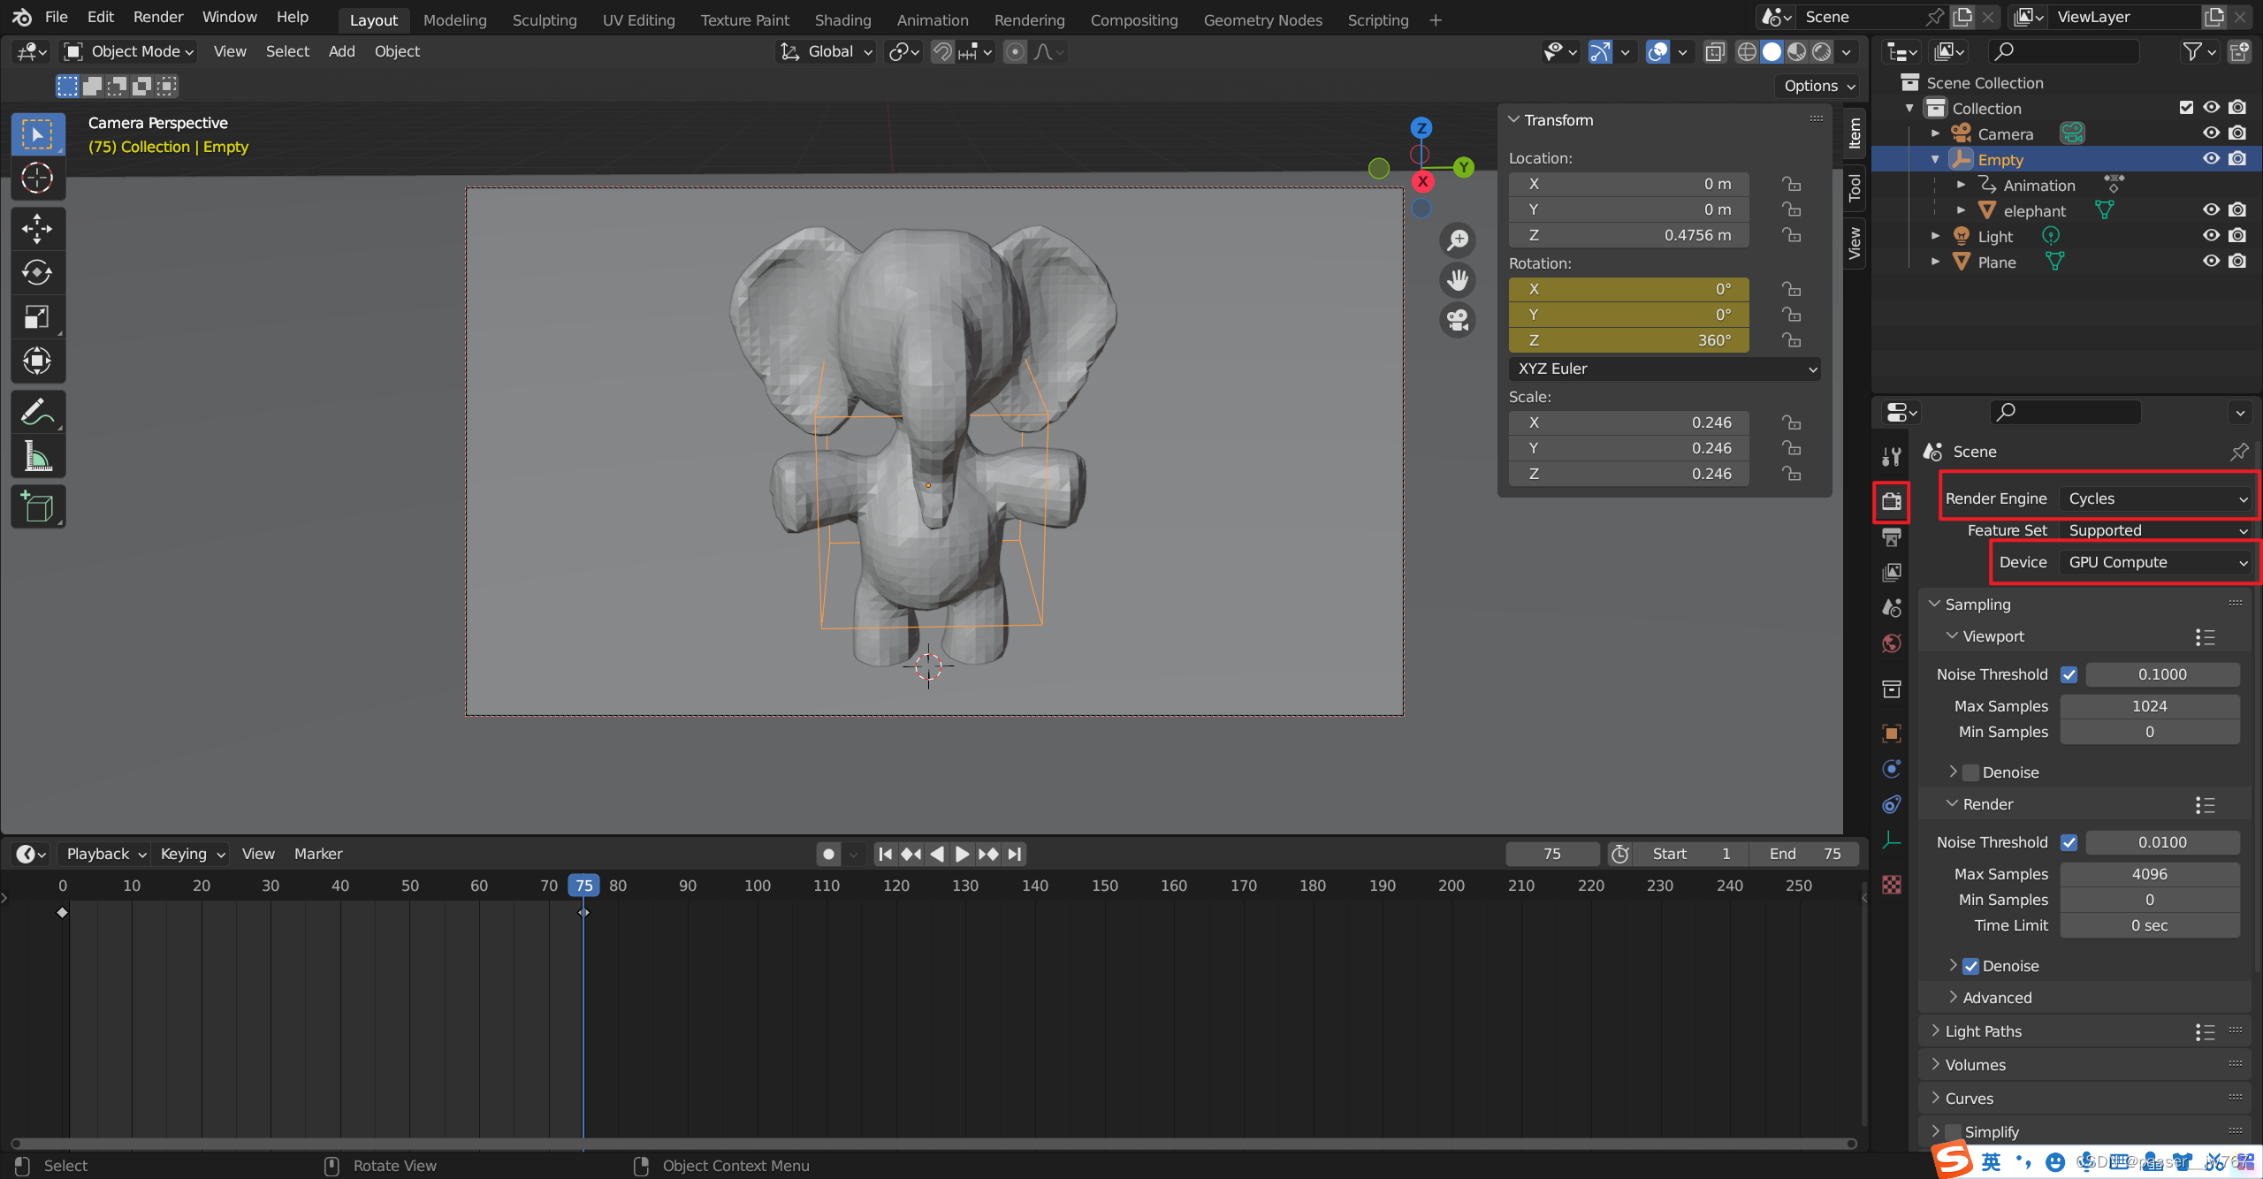The width and height of the screenshot is (2263, 1179).
Task: Select the Rotate tool
Action: click(37, 273)
